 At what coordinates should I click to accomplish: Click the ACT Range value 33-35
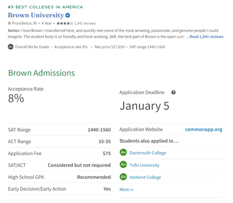pos(105,142)
